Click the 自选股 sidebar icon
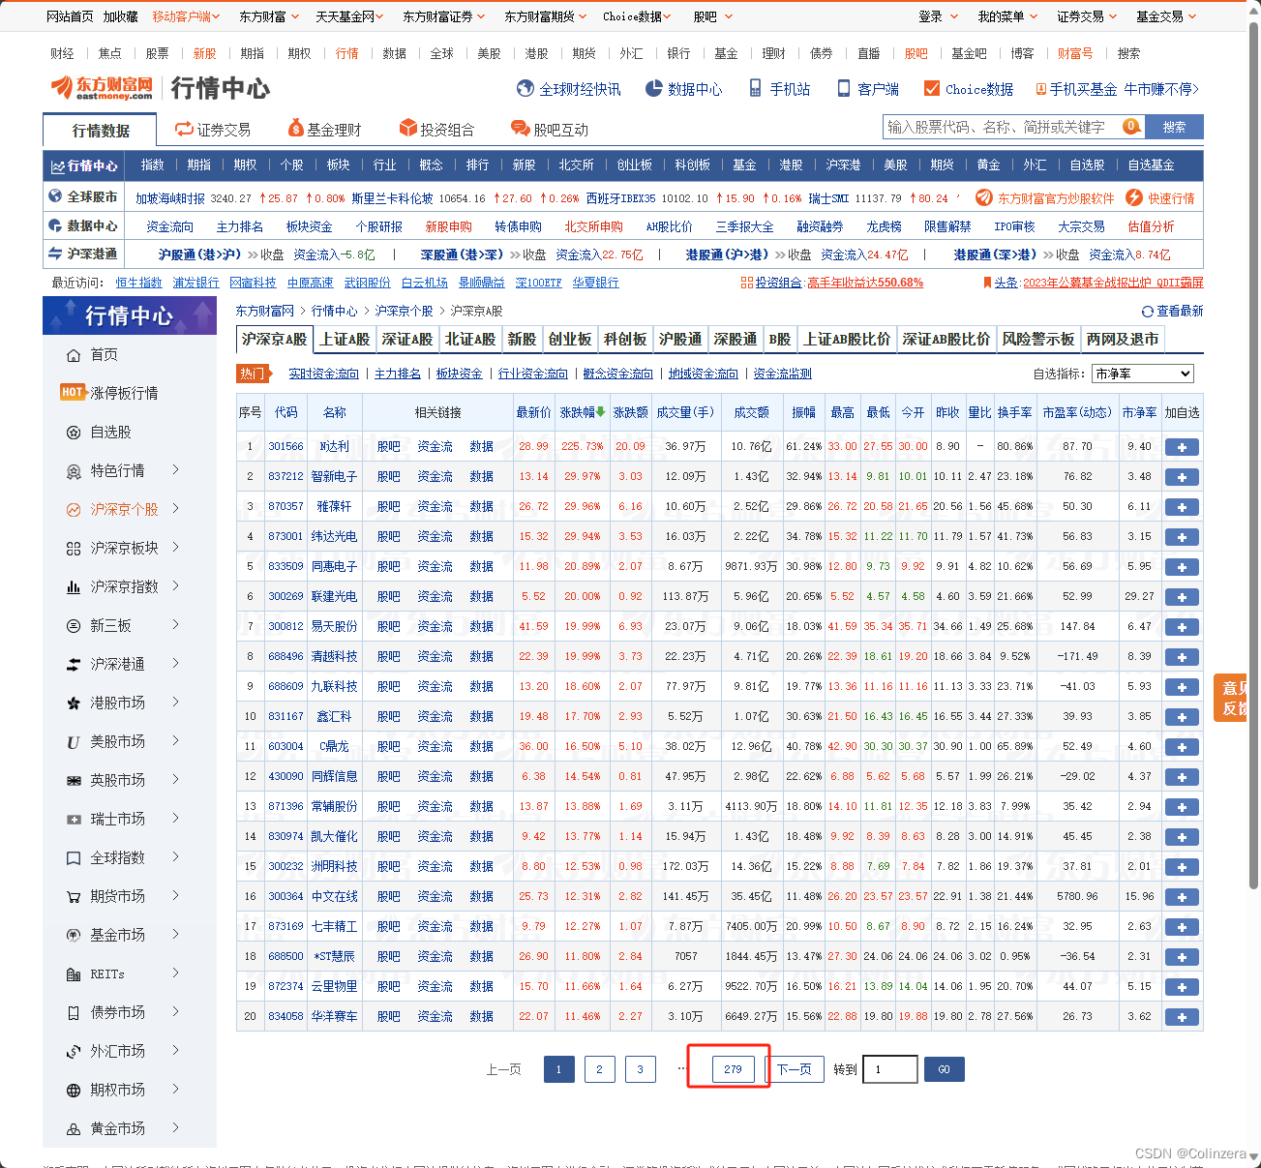1261x1168 pixels. coord(74,433)
